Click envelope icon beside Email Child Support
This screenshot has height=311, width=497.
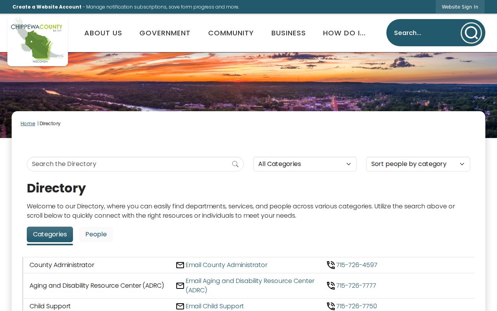pyautogui.click(x=180, y=306)
